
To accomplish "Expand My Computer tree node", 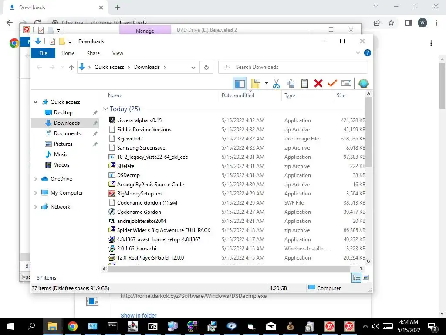I will pyautogui.click(x=36, y=193).
